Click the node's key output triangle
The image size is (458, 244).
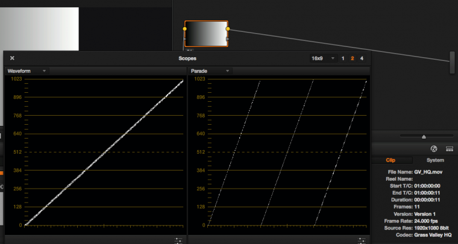coord(227,40)
